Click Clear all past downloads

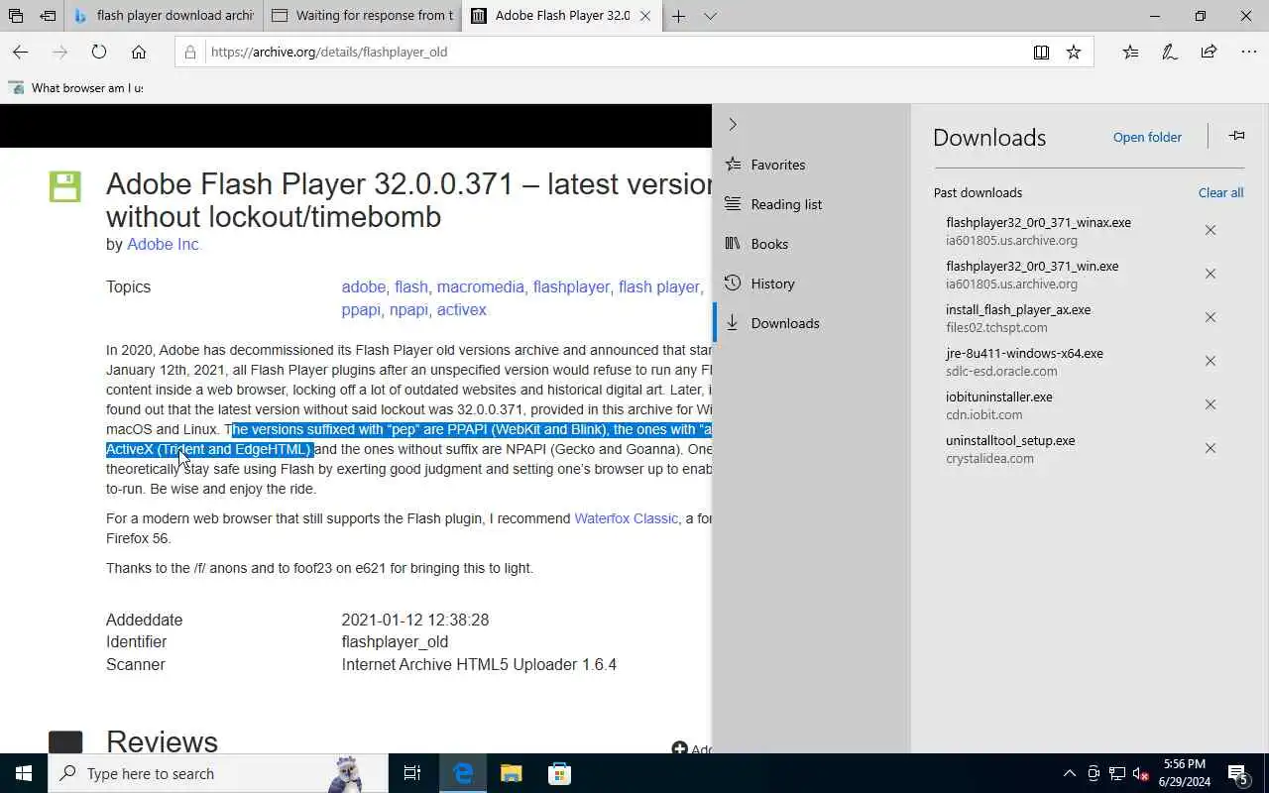pyautogui.click(x=1220, y=192)
